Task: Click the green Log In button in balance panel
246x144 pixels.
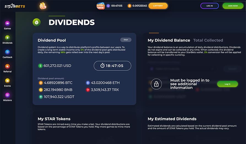Action: (227, 84)
